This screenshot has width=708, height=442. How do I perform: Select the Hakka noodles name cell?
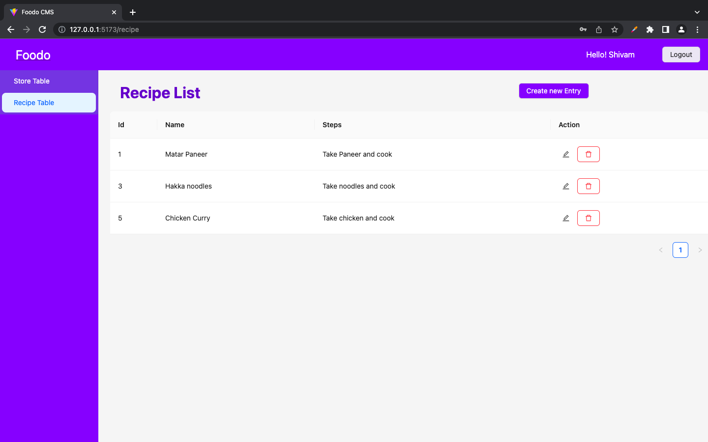click(236, 186)
